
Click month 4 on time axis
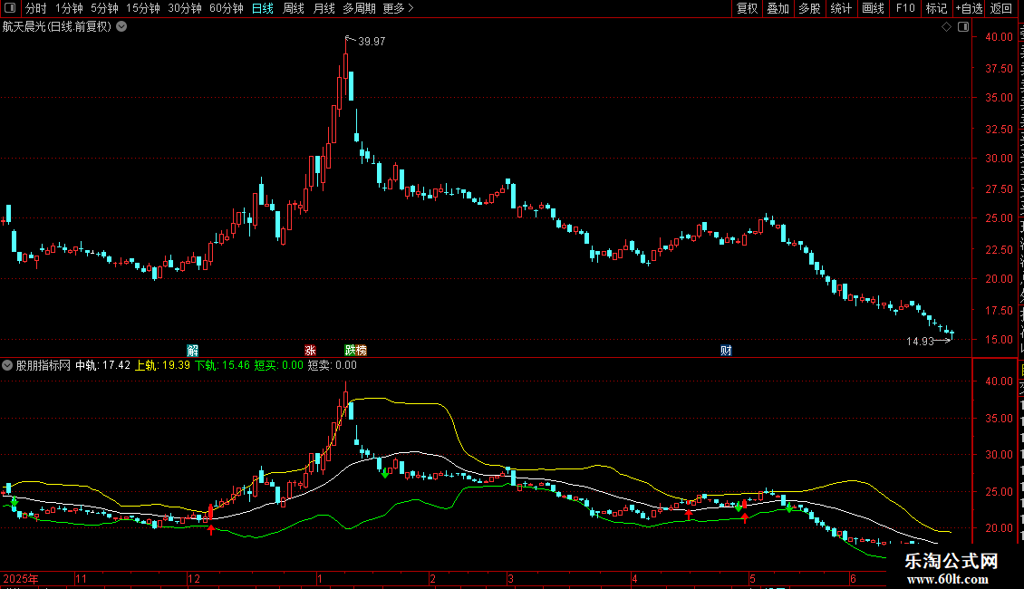click(634, 578)
